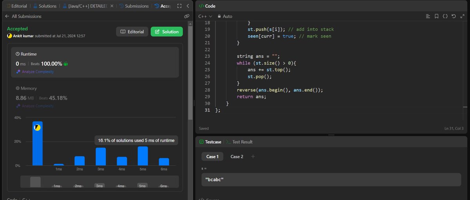Click the 1ms runtime bar
Image resolution: width=470 pixels, height=200 pixels.
(x=59, y=164)
